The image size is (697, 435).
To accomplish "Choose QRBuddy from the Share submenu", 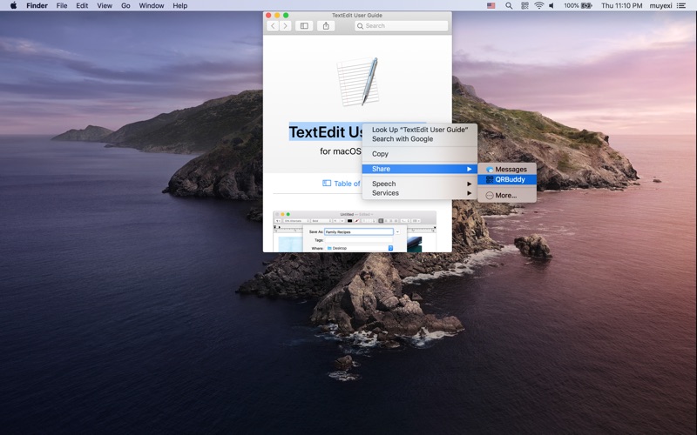I will tap(510, 180).
